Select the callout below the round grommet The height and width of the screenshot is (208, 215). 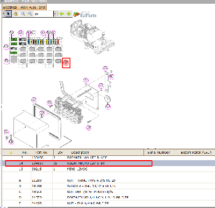click(x=108, y=107)
